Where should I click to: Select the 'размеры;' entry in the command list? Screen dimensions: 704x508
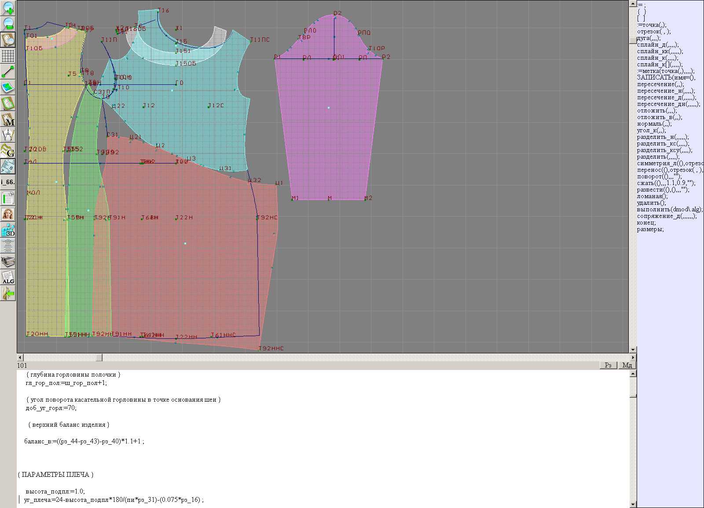pyautogui.click(x=650, y=229)
